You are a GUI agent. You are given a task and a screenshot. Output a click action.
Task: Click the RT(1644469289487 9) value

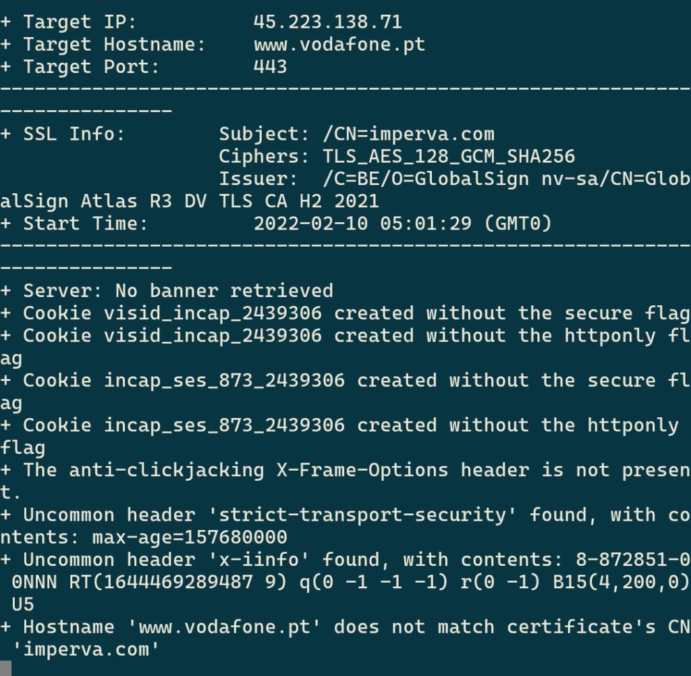click(178, 583)
